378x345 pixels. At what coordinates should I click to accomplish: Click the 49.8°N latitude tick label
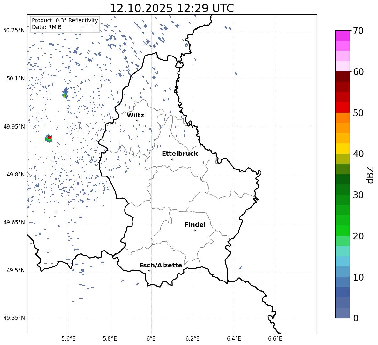[x=16, y=175]
